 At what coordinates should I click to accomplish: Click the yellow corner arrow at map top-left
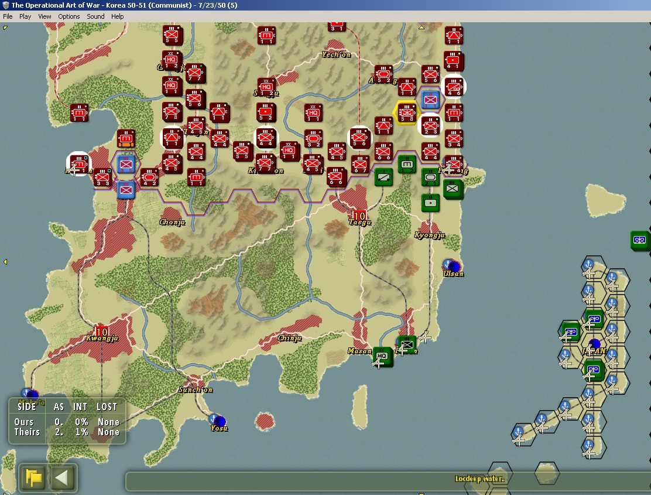pos(5,28)
